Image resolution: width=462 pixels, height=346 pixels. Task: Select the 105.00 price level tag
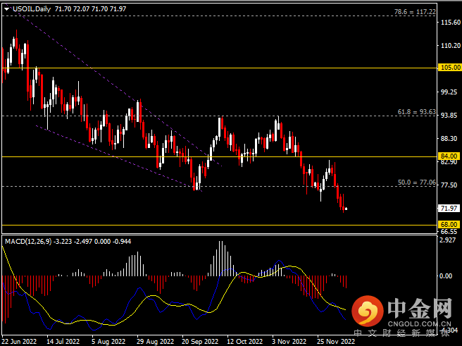[449, 68]
